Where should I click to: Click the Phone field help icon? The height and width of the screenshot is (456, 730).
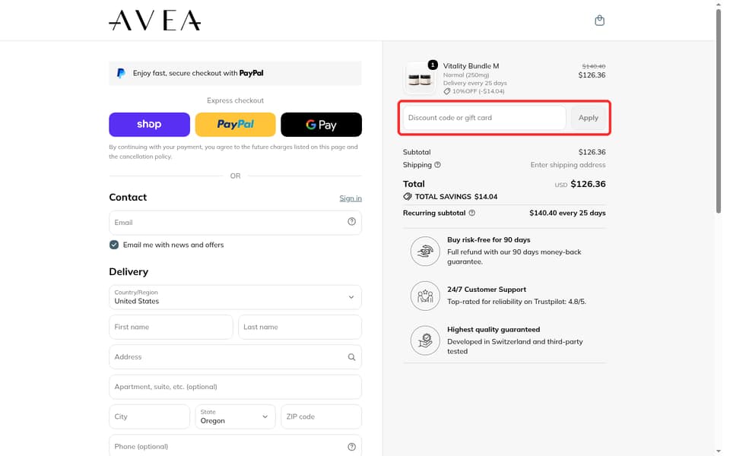coord(351,447)
